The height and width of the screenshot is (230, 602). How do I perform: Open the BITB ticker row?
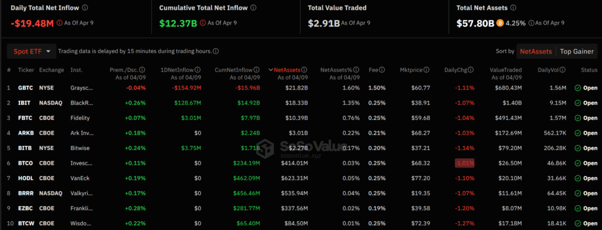coord(301,148)
